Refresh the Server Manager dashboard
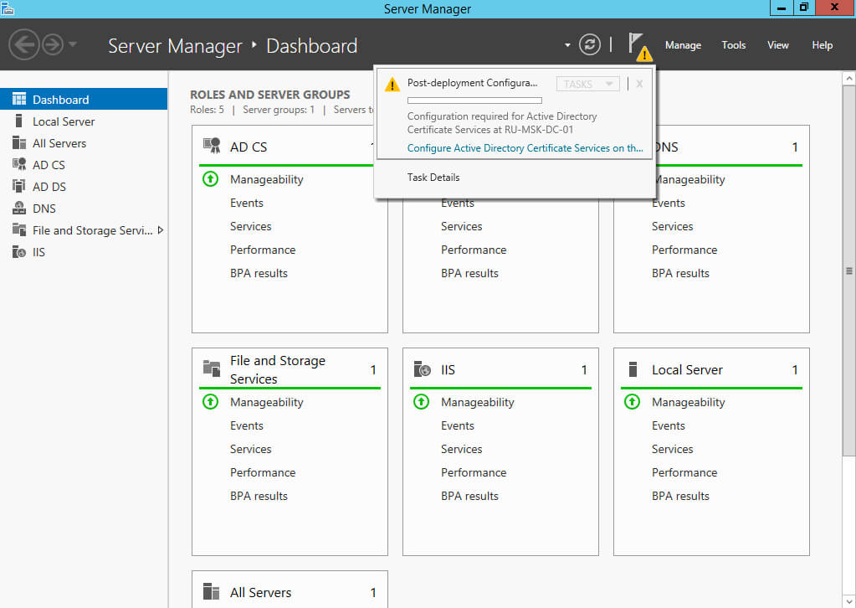 click(x=590, y=44)
